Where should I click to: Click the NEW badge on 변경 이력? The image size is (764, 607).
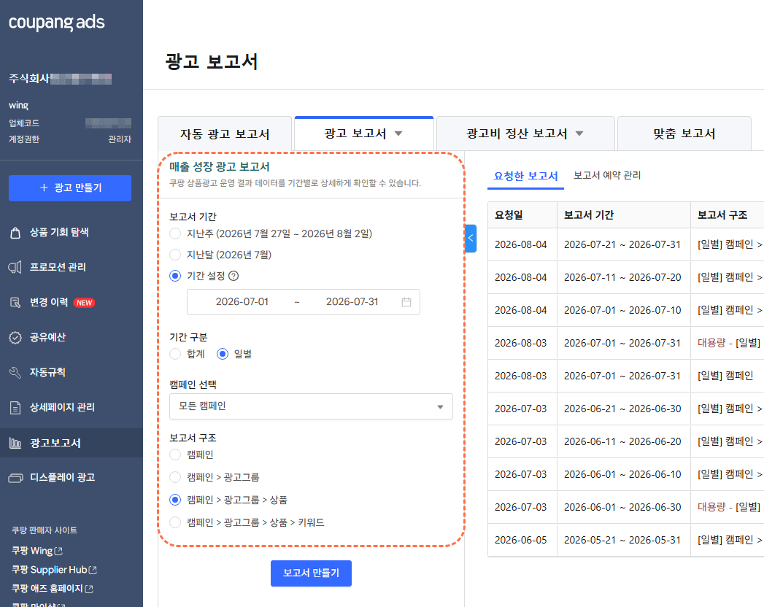(84, 303)
